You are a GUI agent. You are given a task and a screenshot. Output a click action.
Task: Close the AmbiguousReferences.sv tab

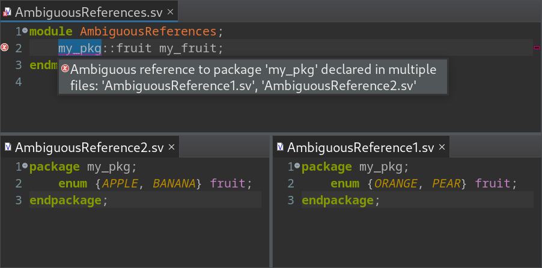170,12
